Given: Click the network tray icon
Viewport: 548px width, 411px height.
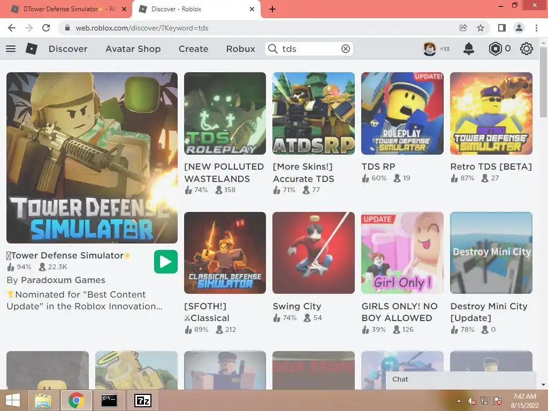Looking at the screenshot, I should point(485,401).
